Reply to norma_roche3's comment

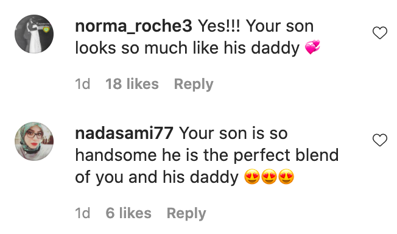point(194,85)
